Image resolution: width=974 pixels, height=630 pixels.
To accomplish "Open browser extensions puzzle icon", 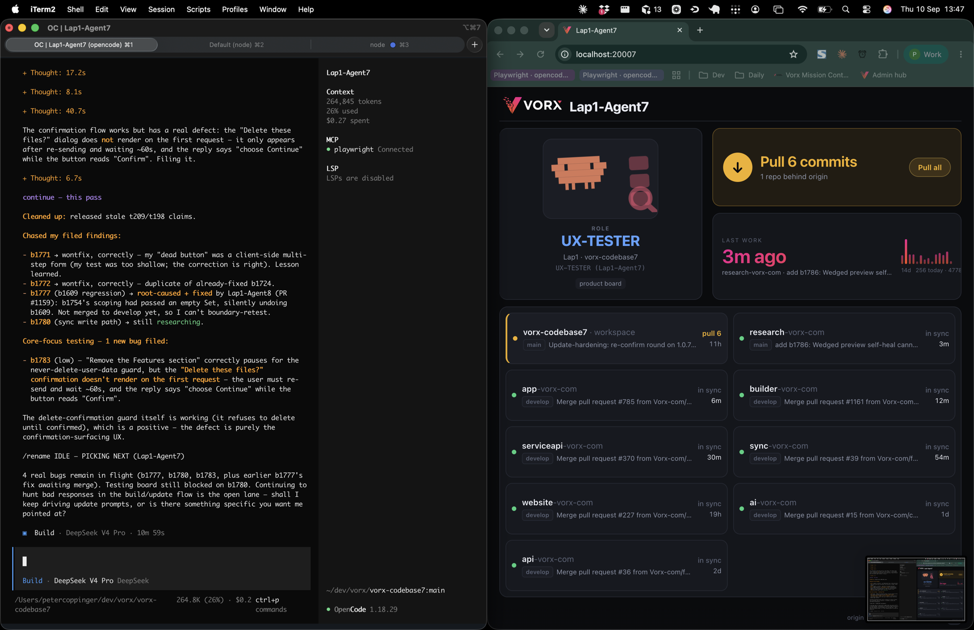I will [882, 55].
